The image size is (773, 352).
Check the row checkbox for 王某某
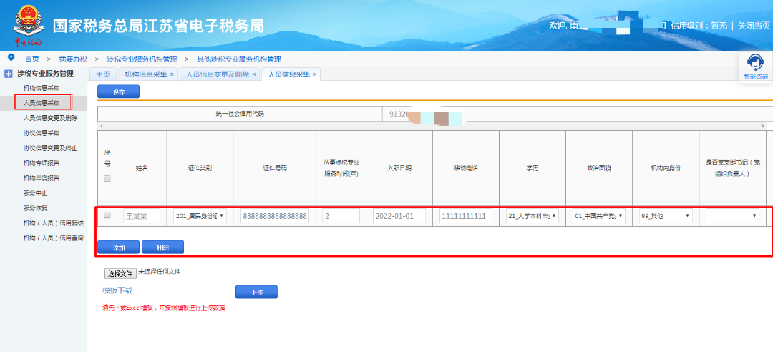click(x=107, y=215)
